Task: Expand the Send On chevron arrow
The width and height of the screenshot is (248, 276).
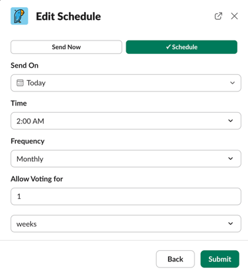Action: click(x=232, y=83)
